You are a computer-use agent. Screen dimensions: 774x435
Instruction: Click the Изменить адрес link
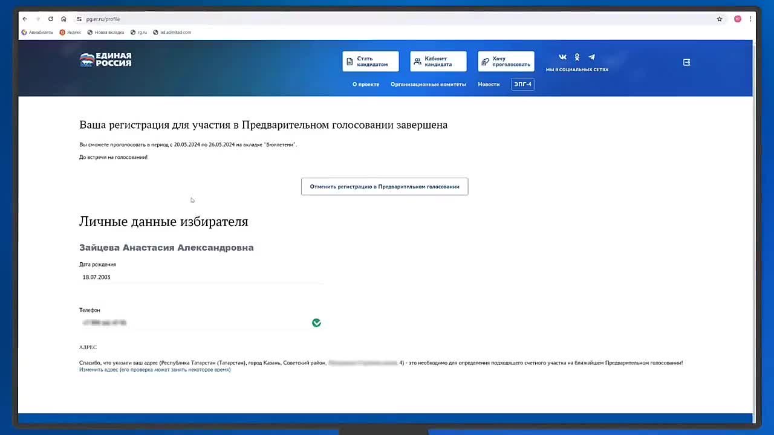(x=155, y=370)
